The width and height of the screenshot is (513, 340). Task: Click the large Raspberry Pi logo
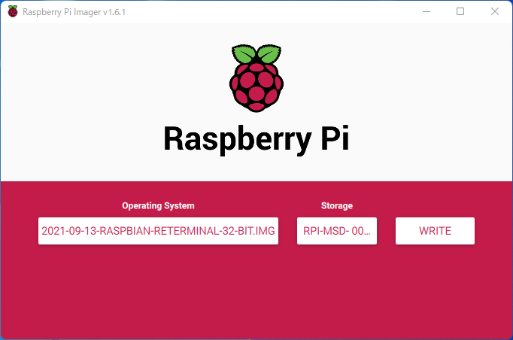tap(256, 78)
